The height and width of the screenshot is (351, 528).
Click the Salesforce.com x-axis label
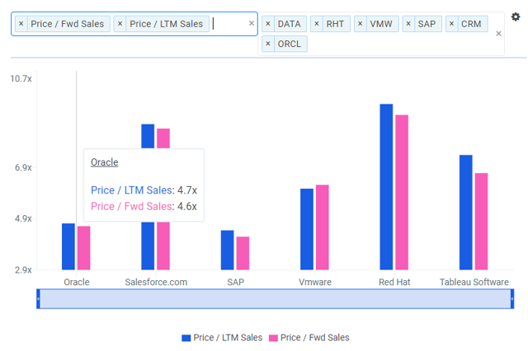click(x=156, y=282)
